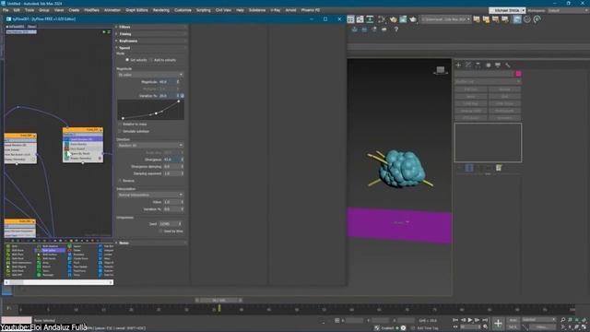Click the configure modifier sets icon
The image size is (590, 332).
(499, 168)
